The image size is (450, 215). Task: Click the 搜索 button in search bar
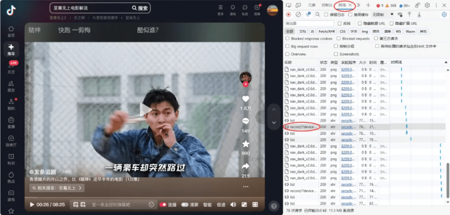pos(140,8)
